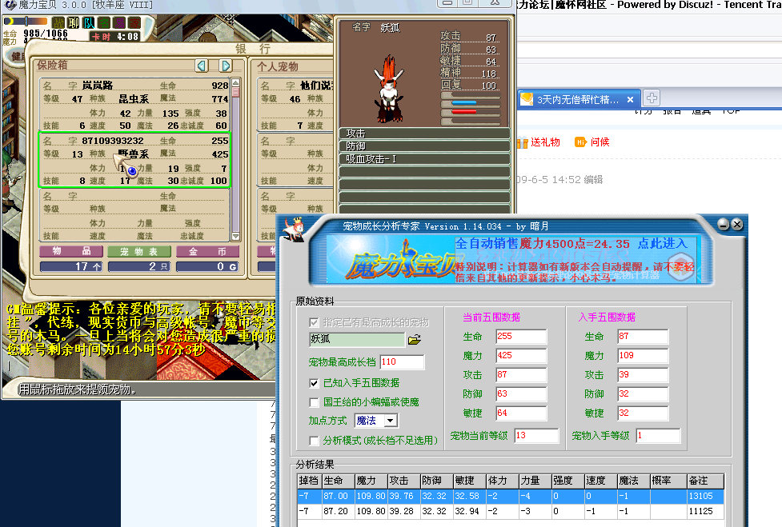Select the 岚岚路 pet card in safe box
Image resolution: width=782 pixels, height=527 pixels.
point(134,105)
